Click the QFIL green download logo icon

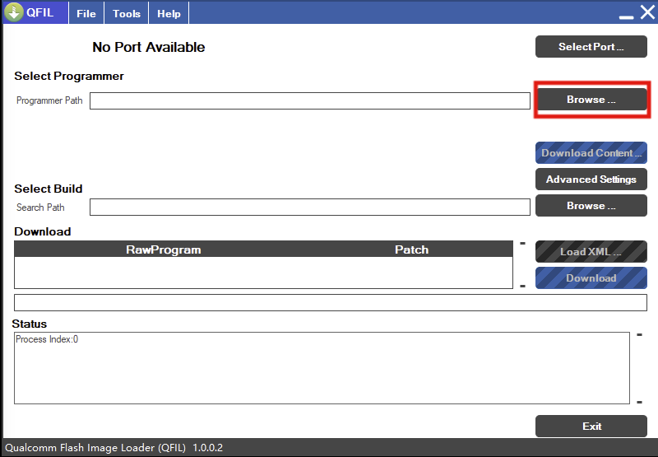(14, 12)
